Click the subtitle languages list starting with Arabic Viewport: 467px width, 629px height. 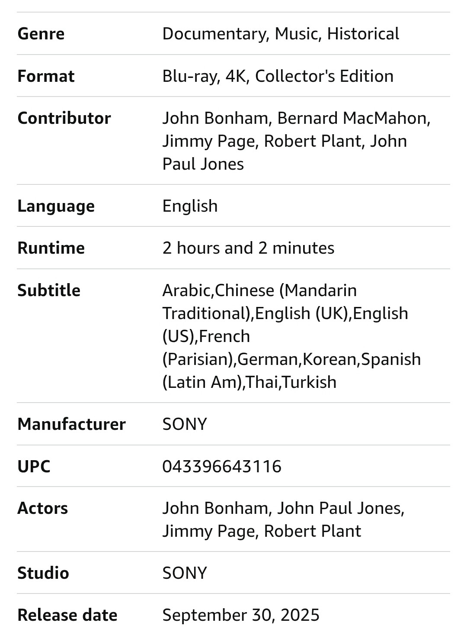pyautogui.click(x=292, y=336)
